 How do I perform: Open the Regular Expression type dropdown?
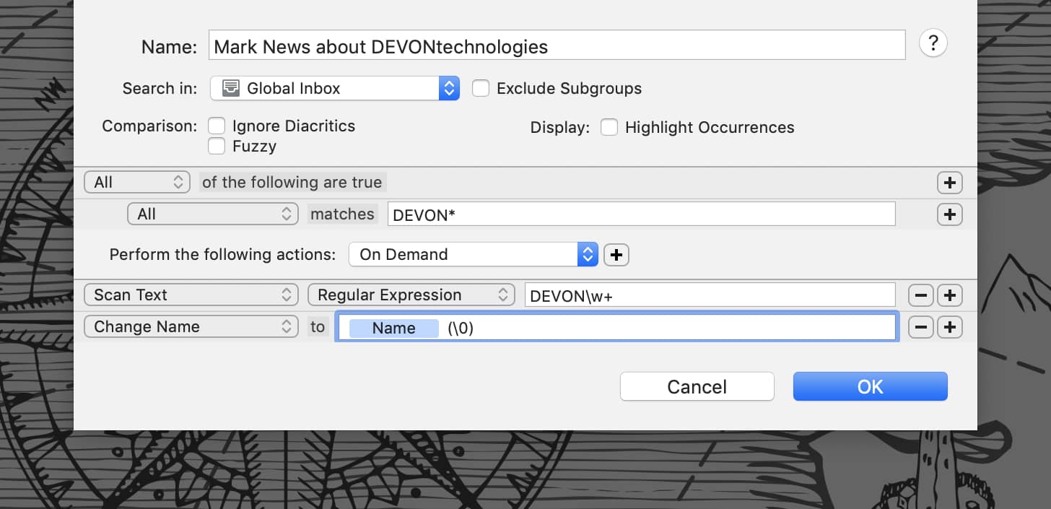coord(411,295)
